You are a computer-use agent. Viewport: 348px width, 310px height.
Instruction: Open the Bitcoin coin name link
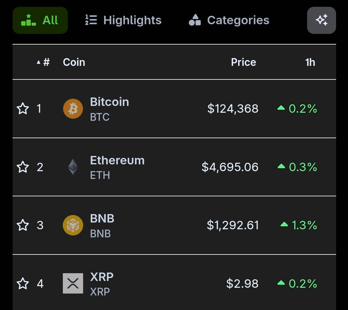[110, 102]
